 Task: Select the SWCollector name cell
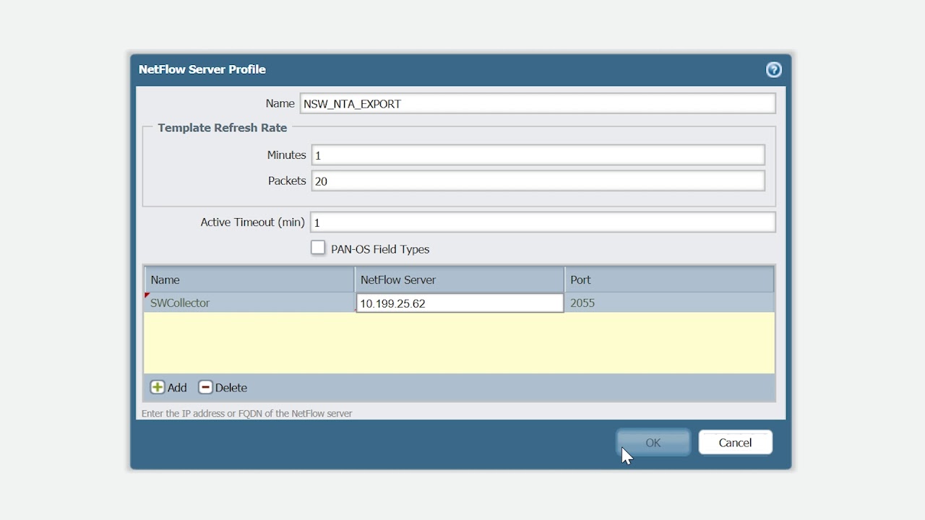click(x=249, y=303)
